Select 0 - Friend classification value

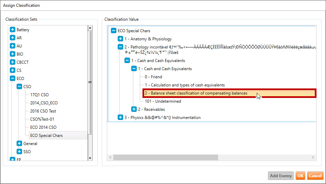(x=153, y=77)
